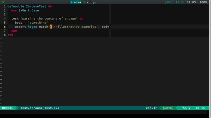Screen dimensions: 211x118
Task: Click the string "parsing the content of a page"
Action: [49, 18]
